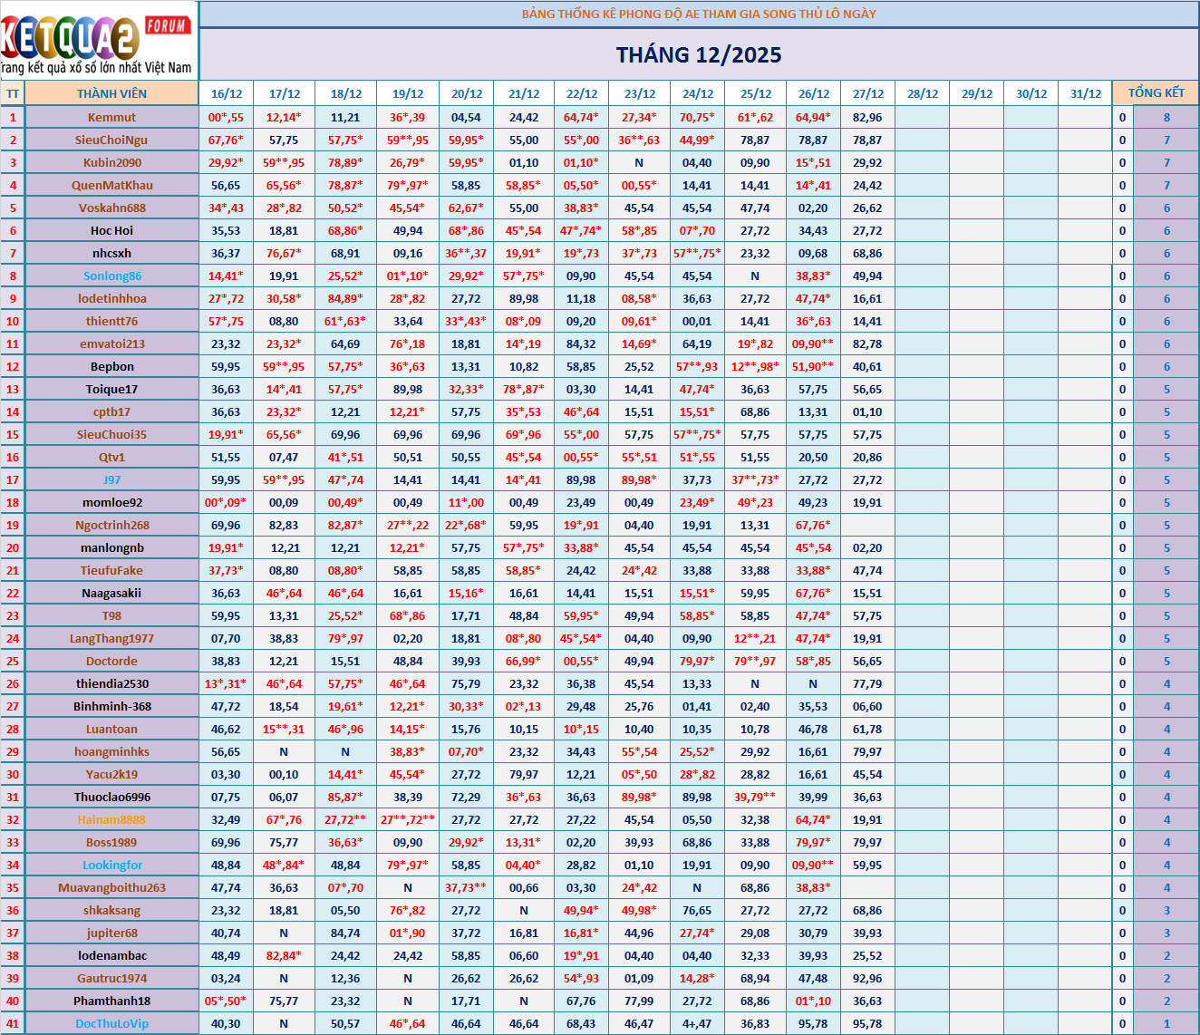
Task: Select member name Sonlong86
Action: click(111, 276)
